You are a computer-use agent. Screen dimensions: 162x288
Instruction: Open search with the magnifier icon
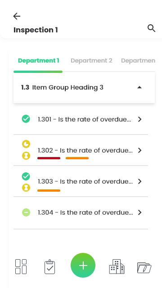click(x=151, y=28)
